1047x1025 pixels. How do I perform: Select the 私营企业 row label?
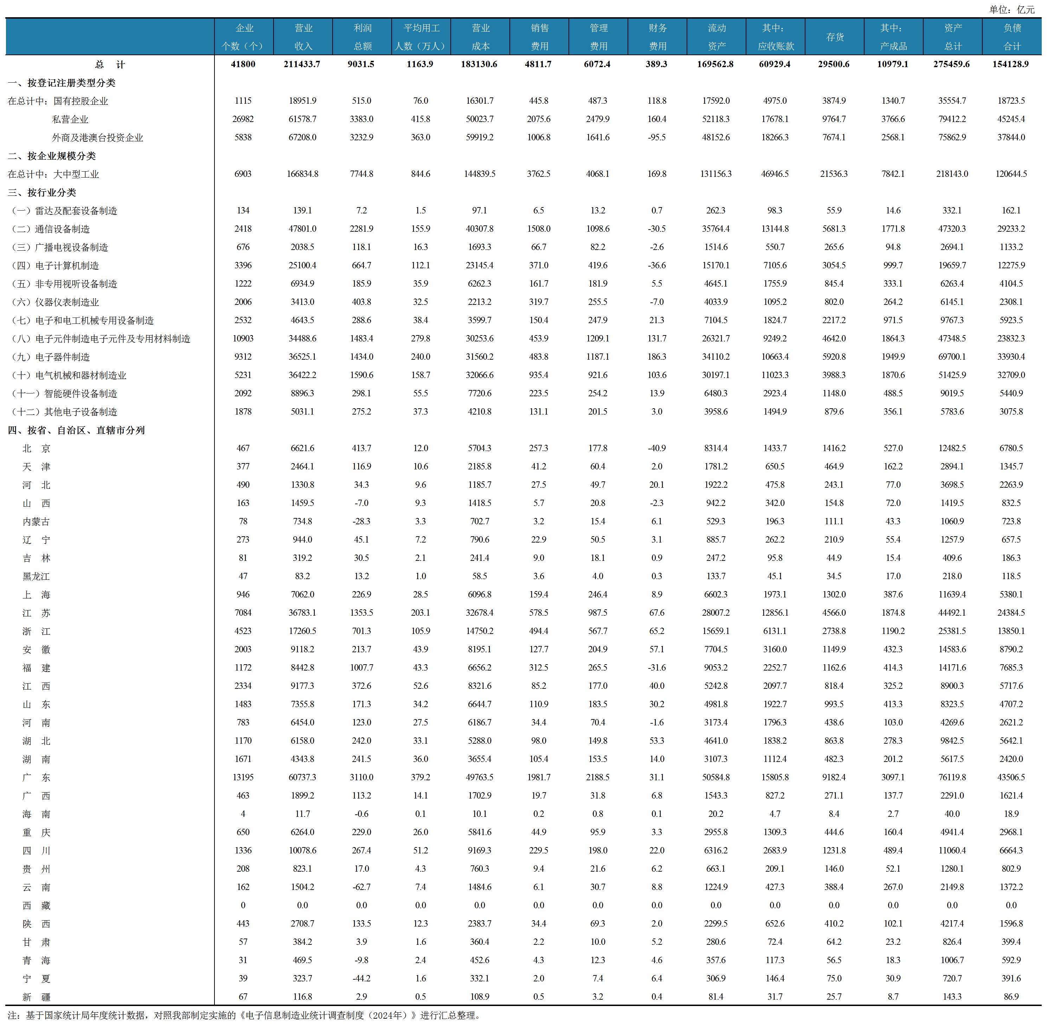70,120
